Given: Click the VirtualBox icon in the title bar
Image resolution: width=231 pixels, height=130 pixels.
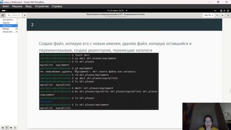Looking at the screenshot, I should click(x=1, y=2).
